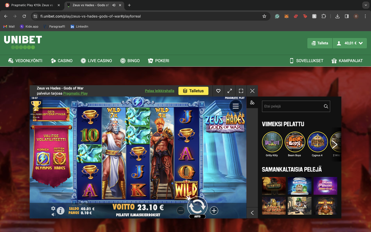The height and width of the screenshot is (232, 371).
Task: Open the tournament trophy icon
Action: 36,105
